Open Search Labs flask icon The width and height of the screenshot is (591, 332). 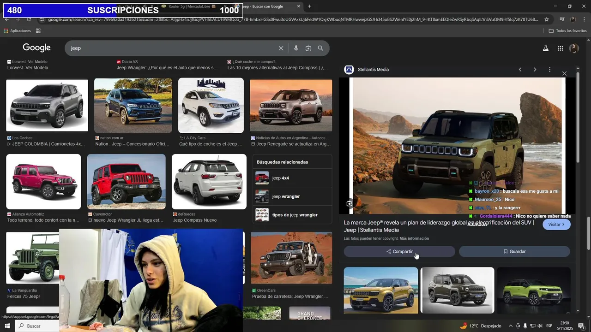coord(545,48)
